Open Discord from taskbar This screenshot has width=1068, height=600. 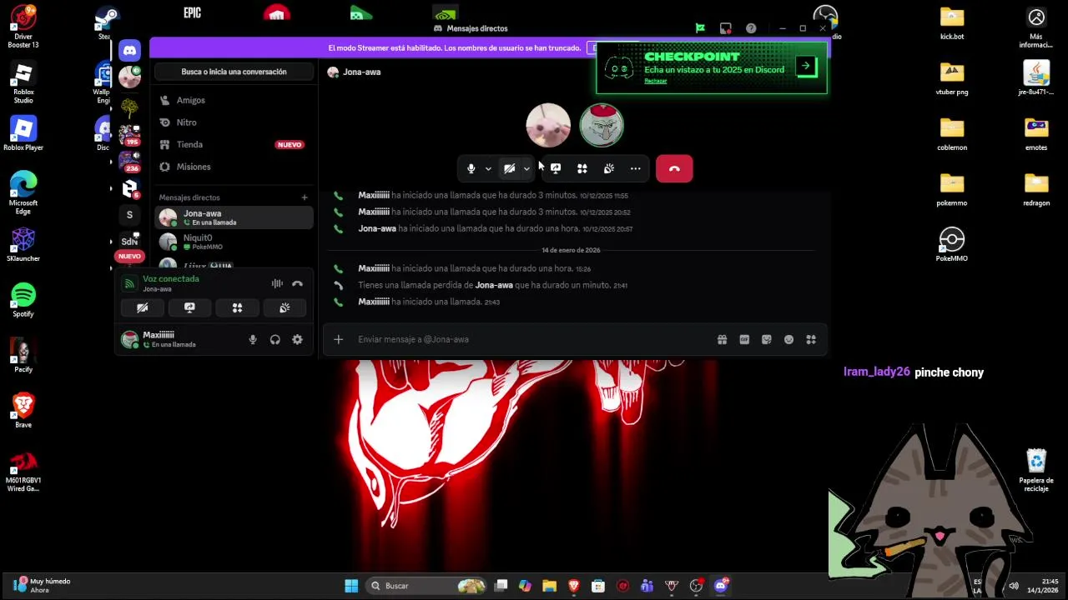(x=721, y=586)
